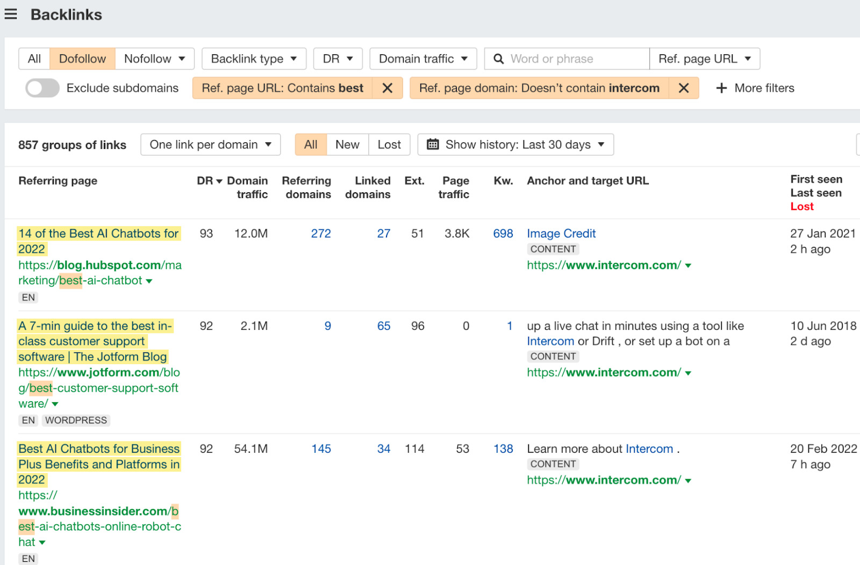The image size is (860, 565).
Task: Expand the caret beside www.intercom.com target URL
Action: (x=690, y=265)
